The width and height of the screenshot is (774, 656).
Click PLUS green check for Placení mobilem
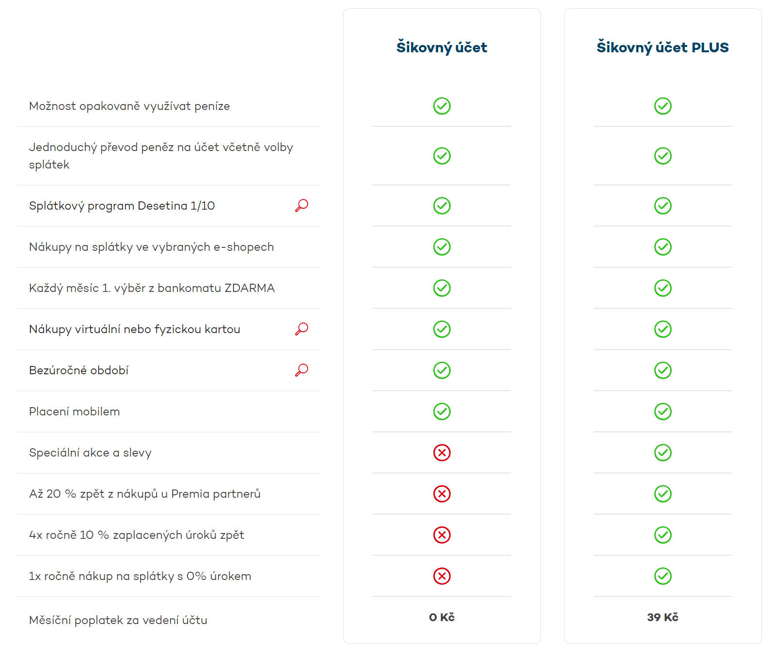[663, 412]
